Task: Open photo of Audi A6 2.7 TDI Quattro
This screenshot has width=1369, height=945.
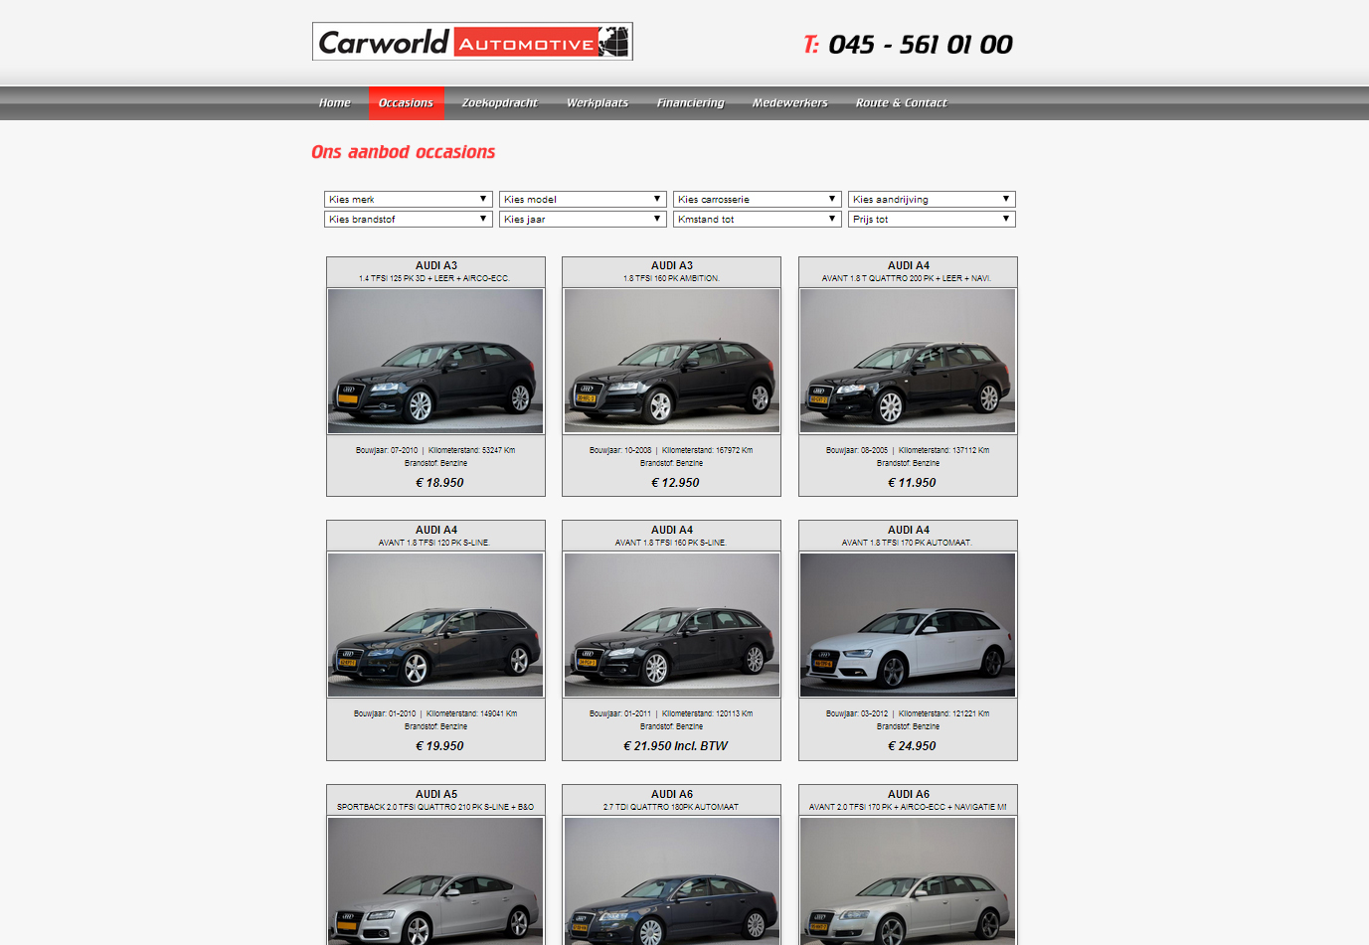Action: tap(672, 881)
